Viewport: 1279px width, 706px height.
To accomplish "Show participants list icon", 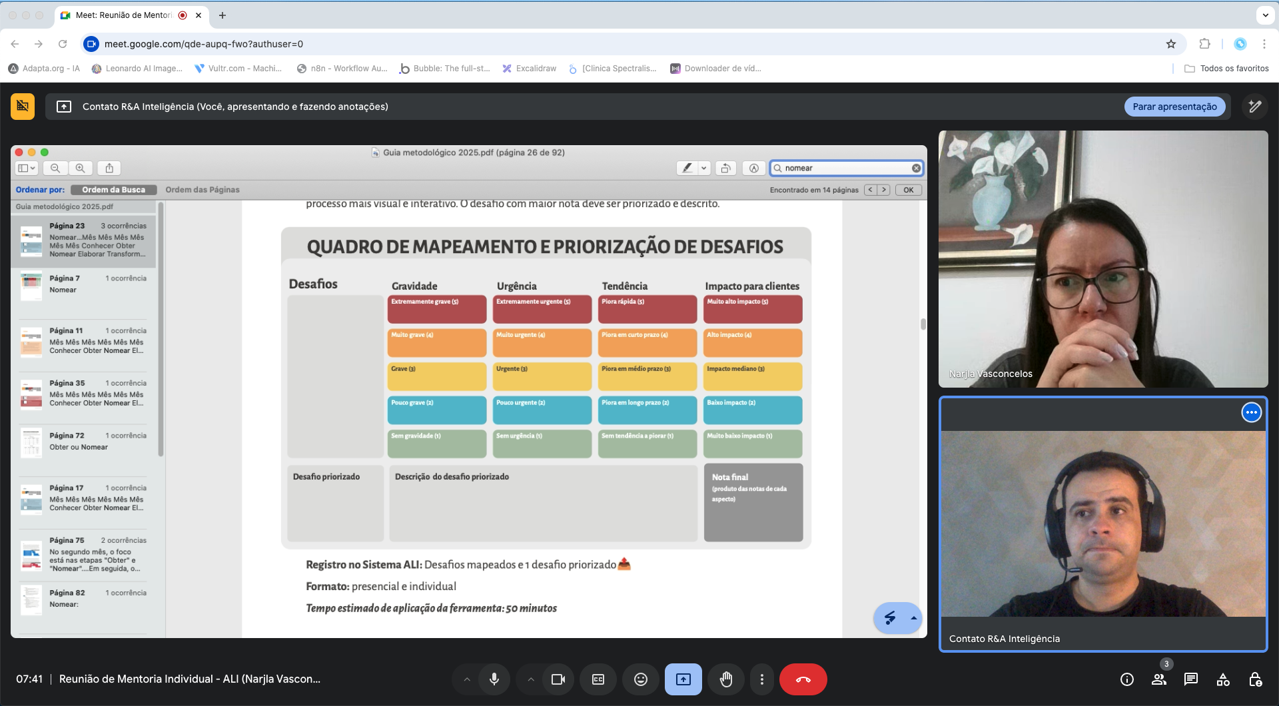I will pos(1158,679).
